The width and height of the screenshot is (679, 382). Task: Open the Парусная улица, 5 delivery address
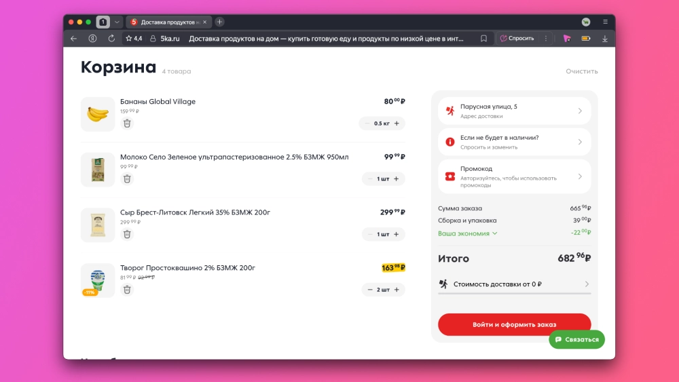514,111
